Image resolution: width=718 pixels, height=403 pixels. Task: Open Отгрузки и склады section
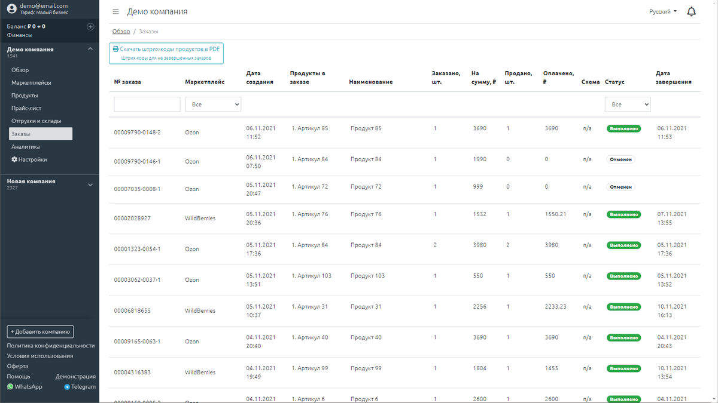click(x=36, y=121)
